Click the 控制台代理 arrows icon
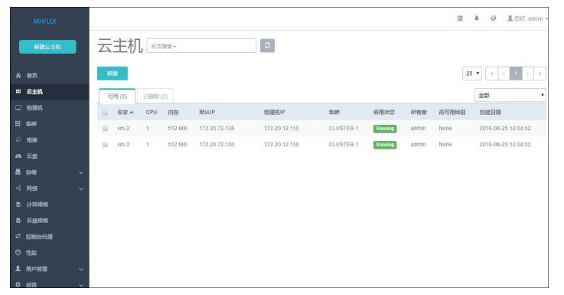Image resolution: width=564 pixels, height=295 pixels. coord(18,236)
